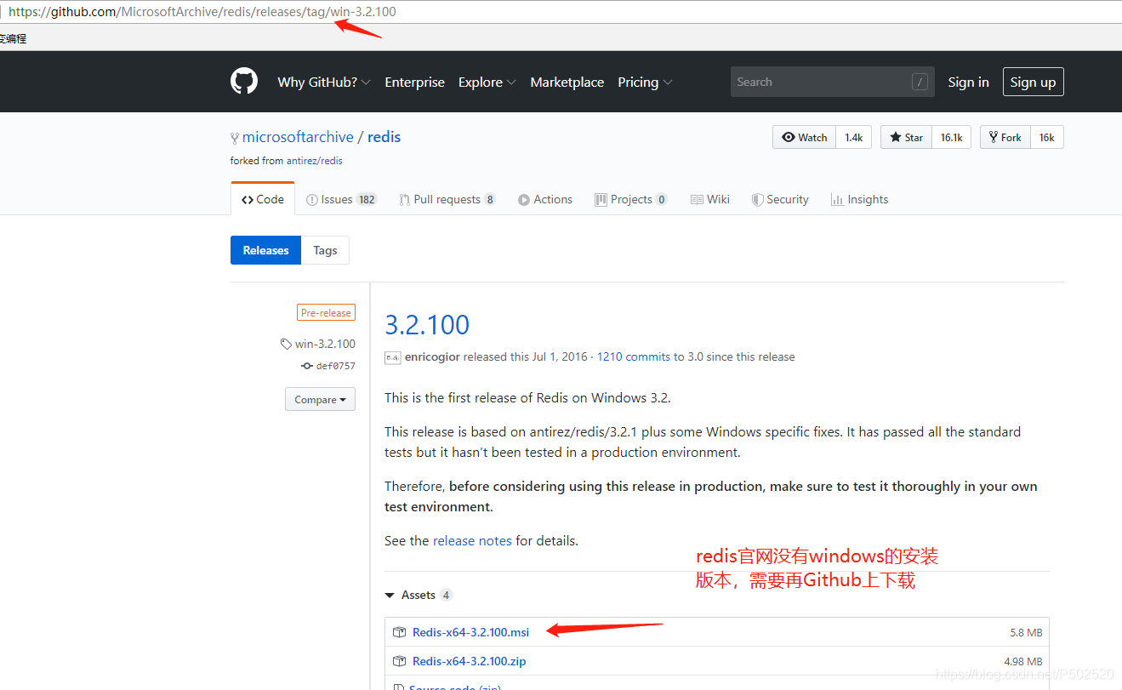Switch to the Actions tab
Image resolution: width=1122 pixels, height=690 pixels.
(545, 199)
